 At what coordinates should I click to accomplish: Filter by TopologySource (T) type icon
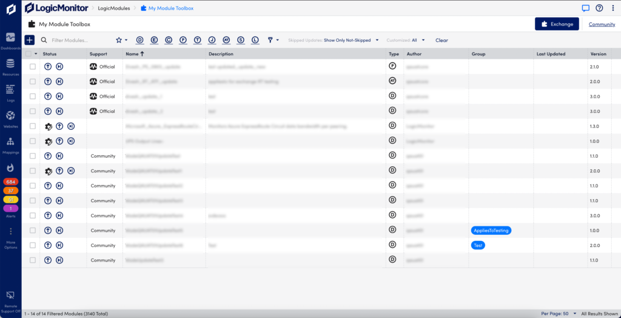tap(197, 40)
